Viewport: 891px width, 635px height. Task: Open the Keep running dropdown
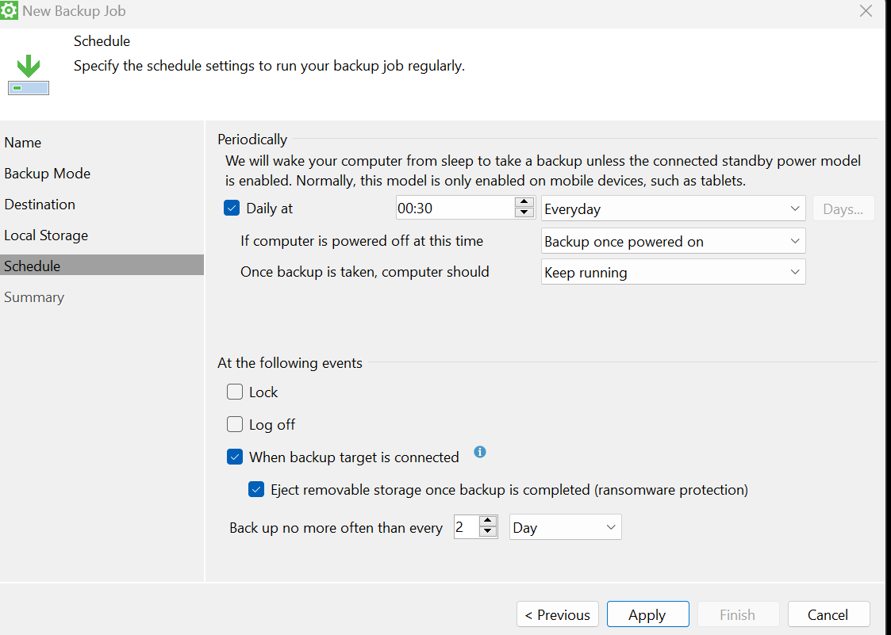pos(673,272)
